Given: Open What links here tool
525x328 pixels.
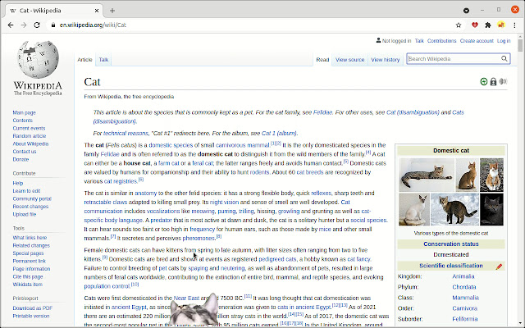Looking at the screenshot, I should (30, 238).
